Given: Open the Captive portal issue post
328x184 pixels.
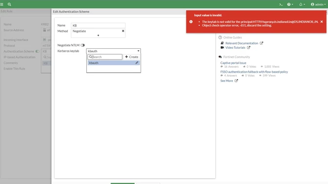Looking at the screenshot, I should click(x=233, y=63).
